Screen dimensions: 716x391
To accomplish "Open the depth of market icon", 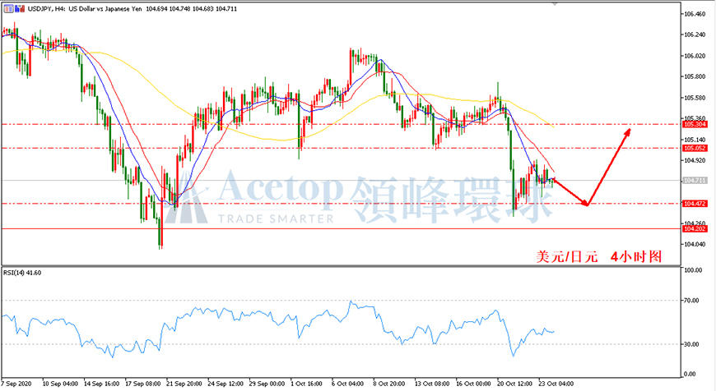I will click(x=19, y=9).
